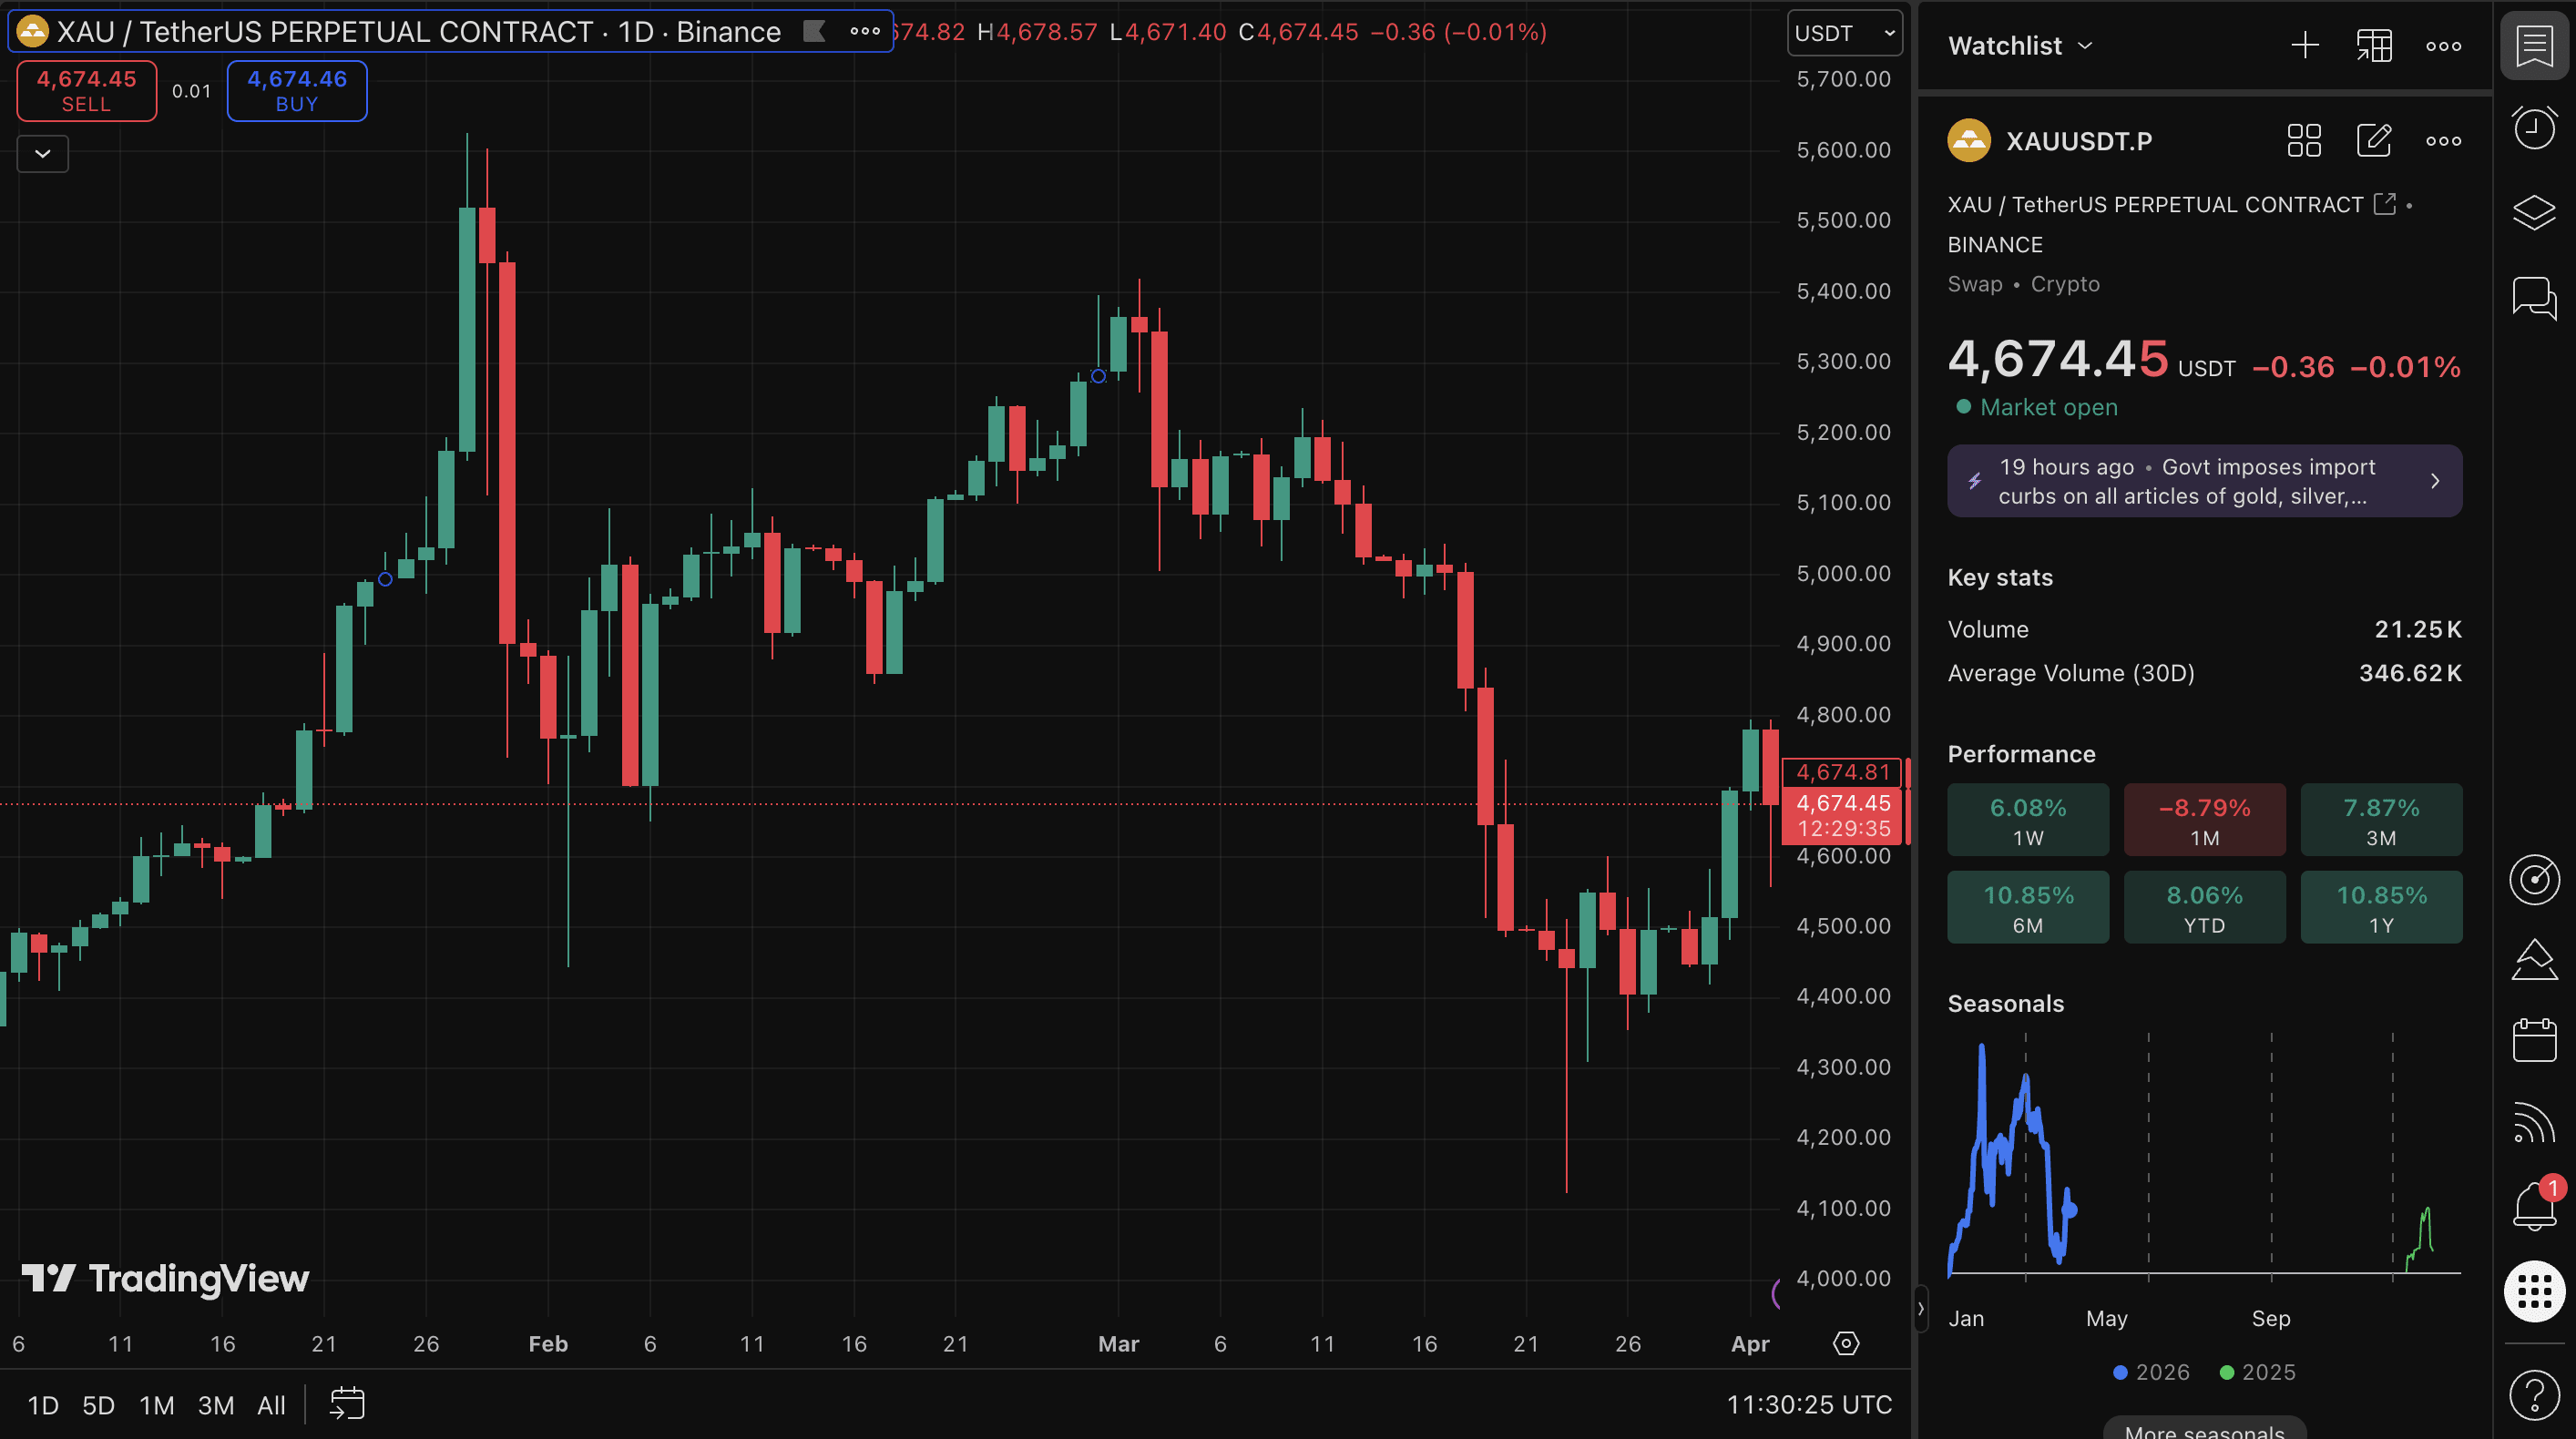Click the 11:30:25 UTC timezone clock
Screen dimensions: 2576x1439
click(1809, 1404)
